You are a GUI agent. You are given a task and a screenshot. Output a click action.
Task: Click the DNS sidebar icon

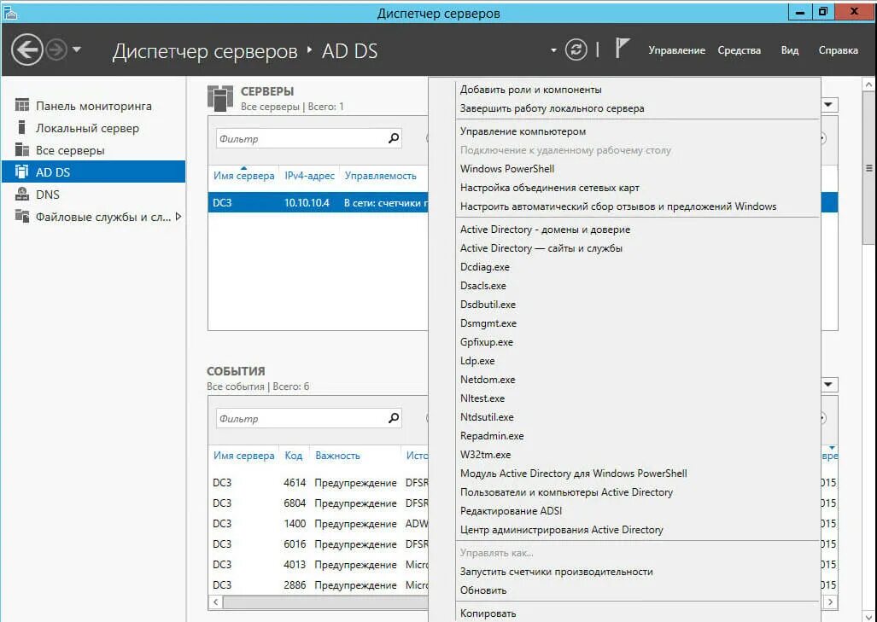click(22, 194)
